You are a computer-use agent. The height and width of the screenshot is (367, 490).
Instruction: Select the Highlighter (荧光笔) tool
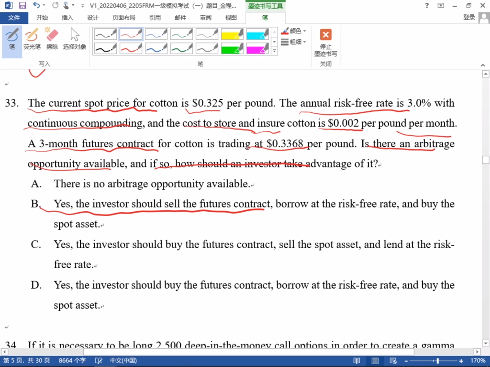coord(32,39)
